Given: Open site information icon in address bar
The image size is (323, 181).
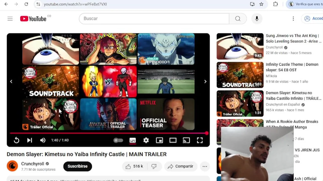Looking at the screenshot, I should [38, 4].
